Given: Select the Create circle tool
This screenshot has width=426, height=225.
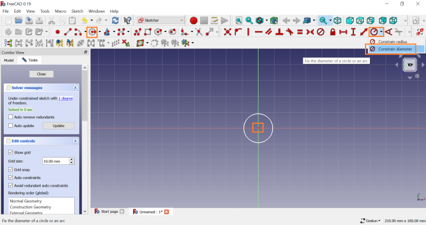Looking at the screenshot, I should coord(91,32).
